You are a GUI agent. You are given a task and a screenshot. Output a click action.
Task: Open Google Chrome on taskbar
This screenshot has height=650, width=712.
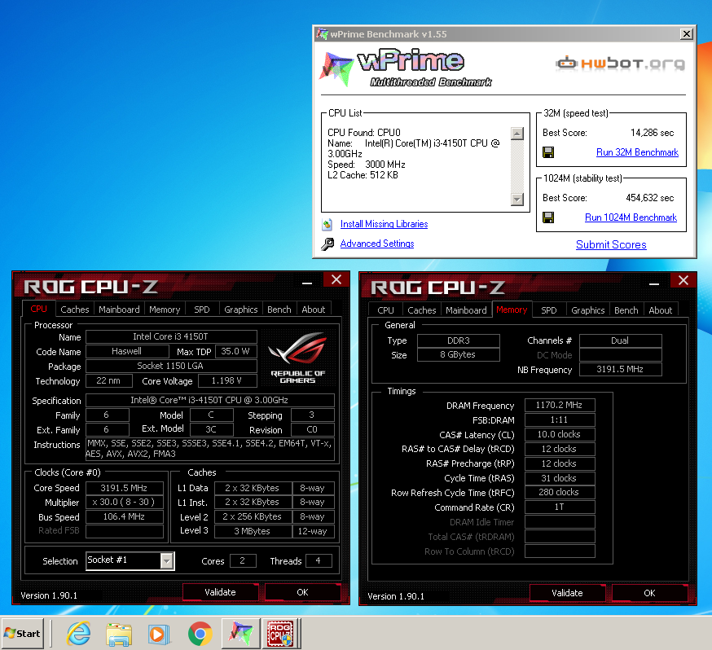pyautogui.click(x=200, y=634)
